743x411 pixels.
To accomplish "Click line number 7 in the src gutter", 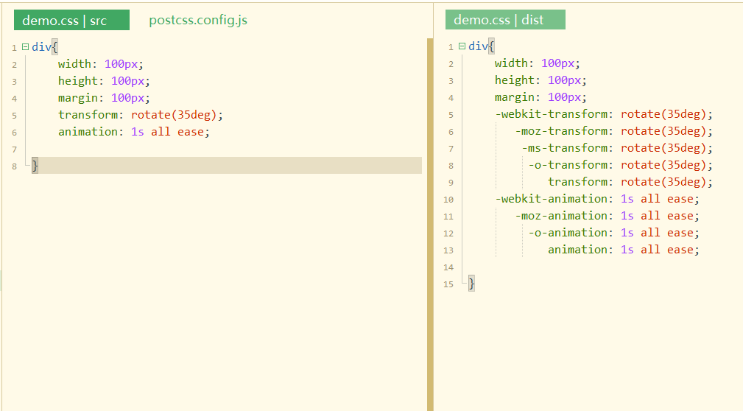I will [15, 150].
